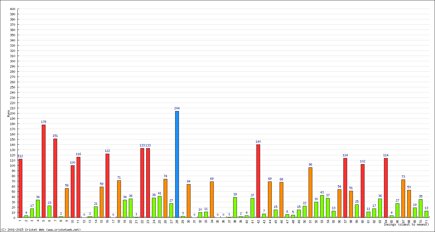Select the value label 68
435x232 pixels.
[x=281, y=179]
